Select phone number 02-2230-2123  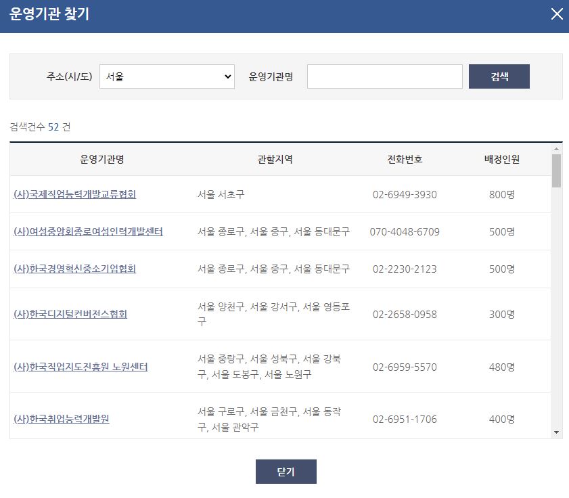405,269
